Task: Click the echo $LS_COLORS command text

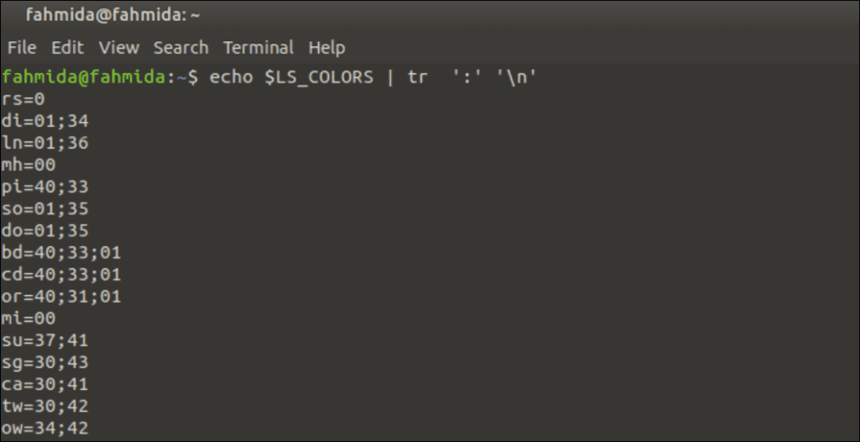Action: click(291, 76)
